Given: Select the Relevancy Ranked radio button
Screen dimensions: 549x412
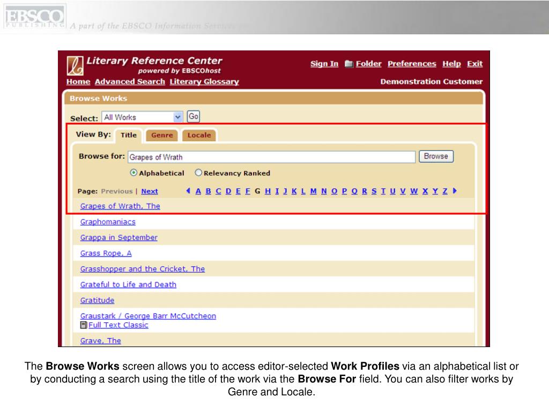Looking at the screenshot, I should [198, 173].
